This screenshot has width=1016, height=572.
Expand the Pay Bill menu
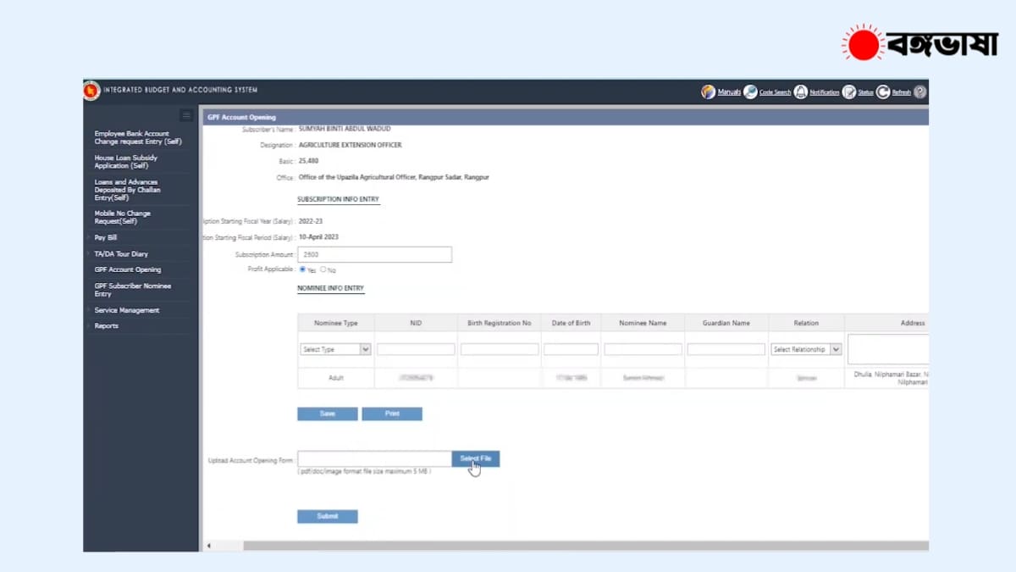[106, 238]
